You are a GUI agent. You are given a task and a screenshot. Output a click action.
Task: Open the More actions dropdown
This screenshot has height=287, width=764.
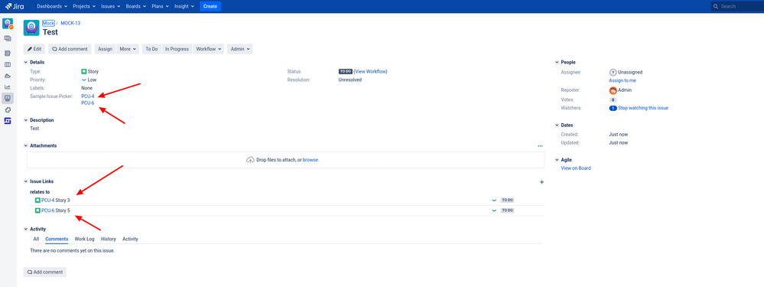pos(128,49)
